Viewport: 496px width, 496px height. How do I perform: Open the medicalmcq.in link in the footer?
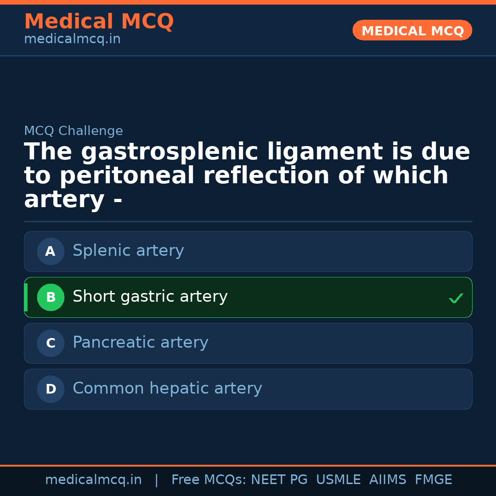point(93,480)
